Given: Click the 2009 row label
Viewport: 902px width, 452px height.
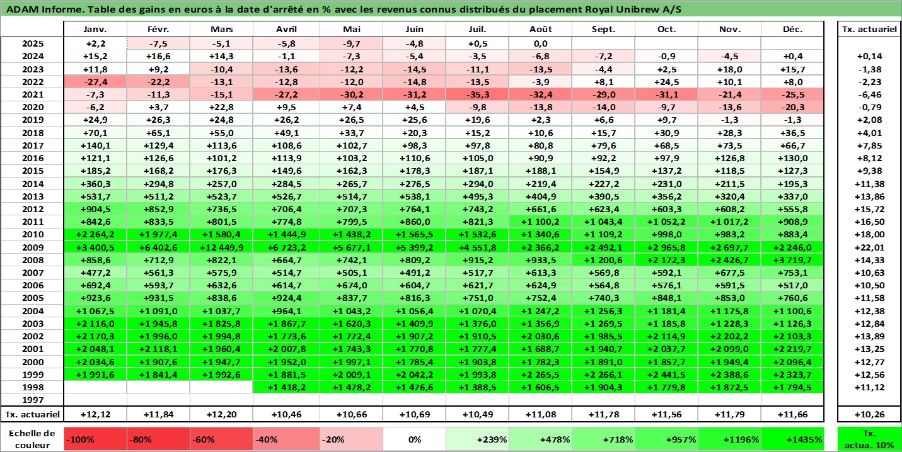Looking at the screenshot, I should tap(33, 247).
